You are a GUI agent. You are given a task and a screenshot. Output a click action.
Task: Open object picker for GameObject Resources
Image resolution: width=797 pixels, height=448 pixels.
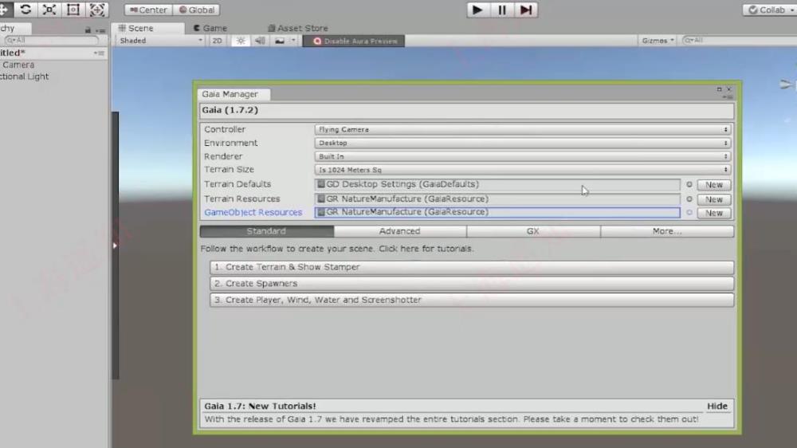point(689,213)
